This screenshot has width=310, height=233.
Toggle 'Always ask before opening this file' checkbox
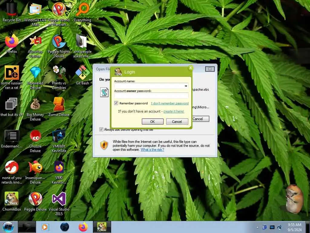[101, 129]
